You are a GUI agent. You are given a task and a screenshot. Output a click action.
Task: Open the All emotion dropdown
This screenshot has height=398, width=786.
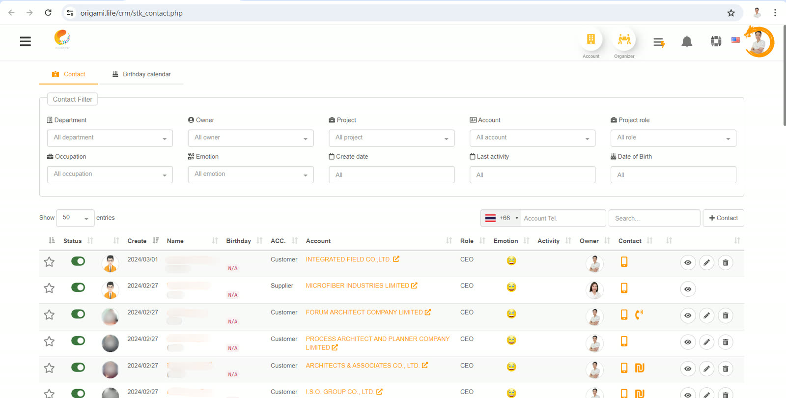pyautogui.click(x=251, y=174)
